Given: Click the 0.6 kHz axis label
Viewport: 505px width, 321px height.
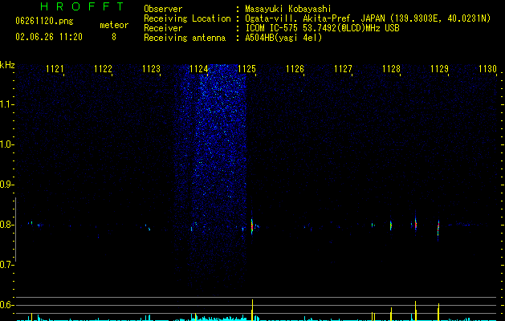Looking at the screenshot, I should [6, 305].
